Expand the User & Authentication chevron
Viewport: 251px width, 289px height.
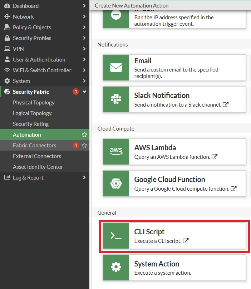[x=84, y=59]
